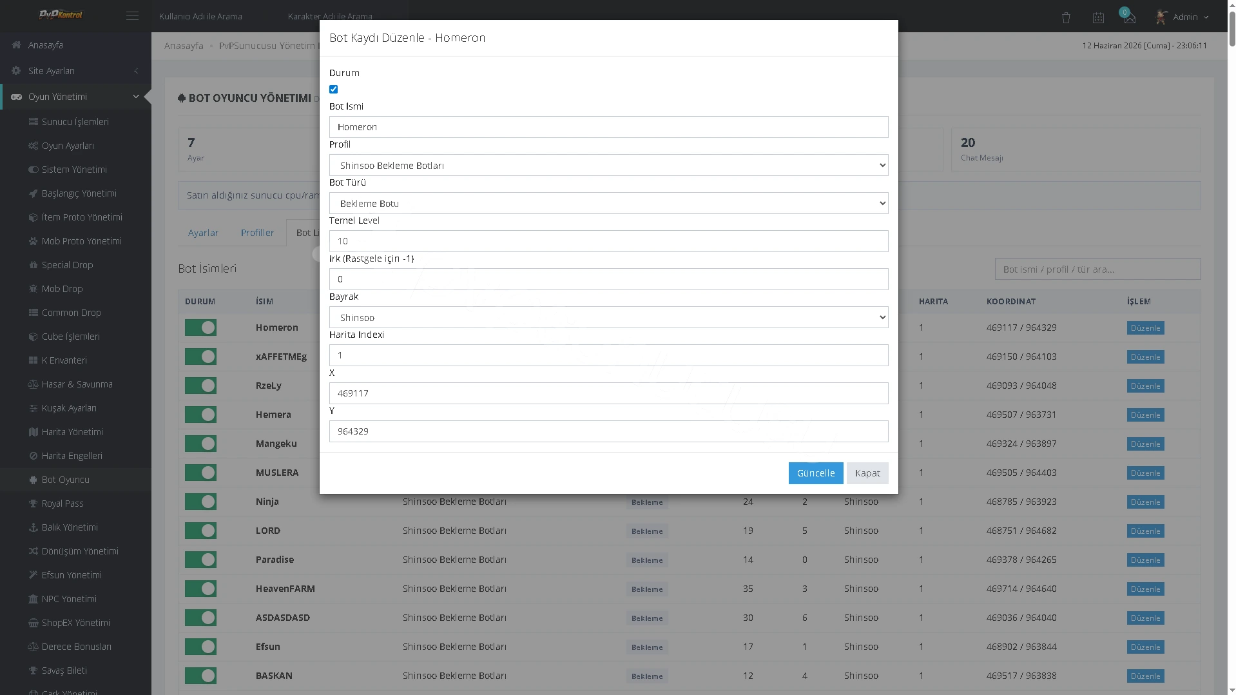
Task: Expand the Bayrak dropdown showing Shinsoo
Action: coord(608,317)
